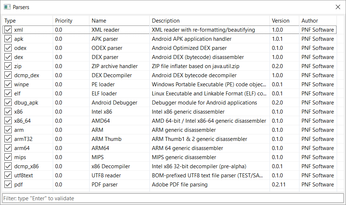Disable the armT32 parser checkbox
Image resolution: width=346 pixels, height=205 pixels.
8,139
